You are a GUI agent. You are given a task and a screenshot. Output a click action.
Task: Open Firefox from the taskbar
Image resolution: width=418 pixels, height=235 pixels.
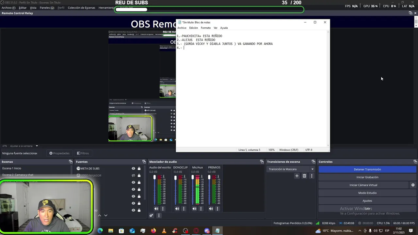click(153, 231)
